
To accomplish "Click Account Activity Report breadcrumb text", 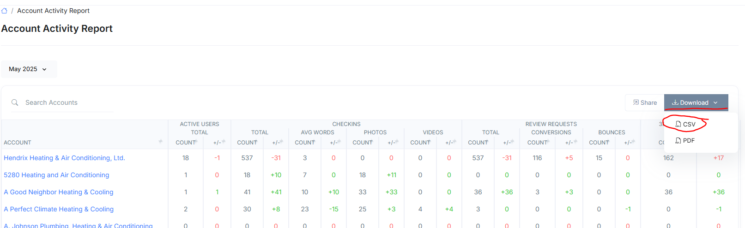I will point(53,11).
